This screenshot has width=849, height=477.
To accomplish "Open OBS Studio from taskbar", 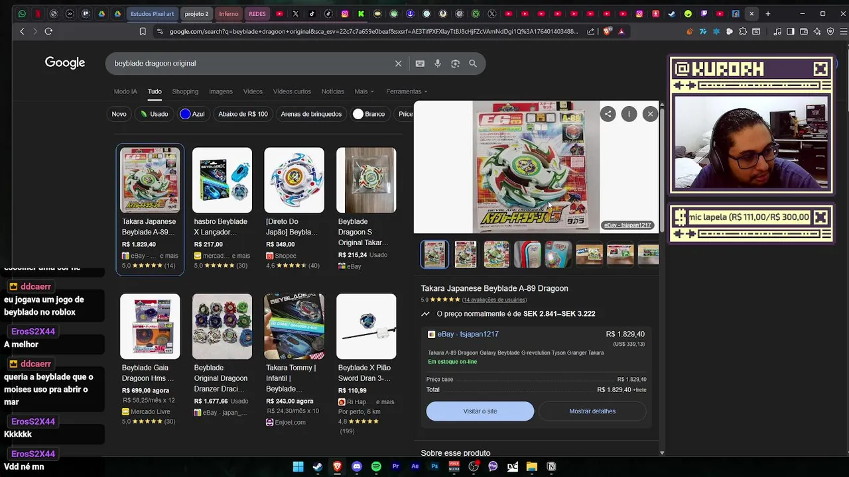I will [x=474, y=466].
